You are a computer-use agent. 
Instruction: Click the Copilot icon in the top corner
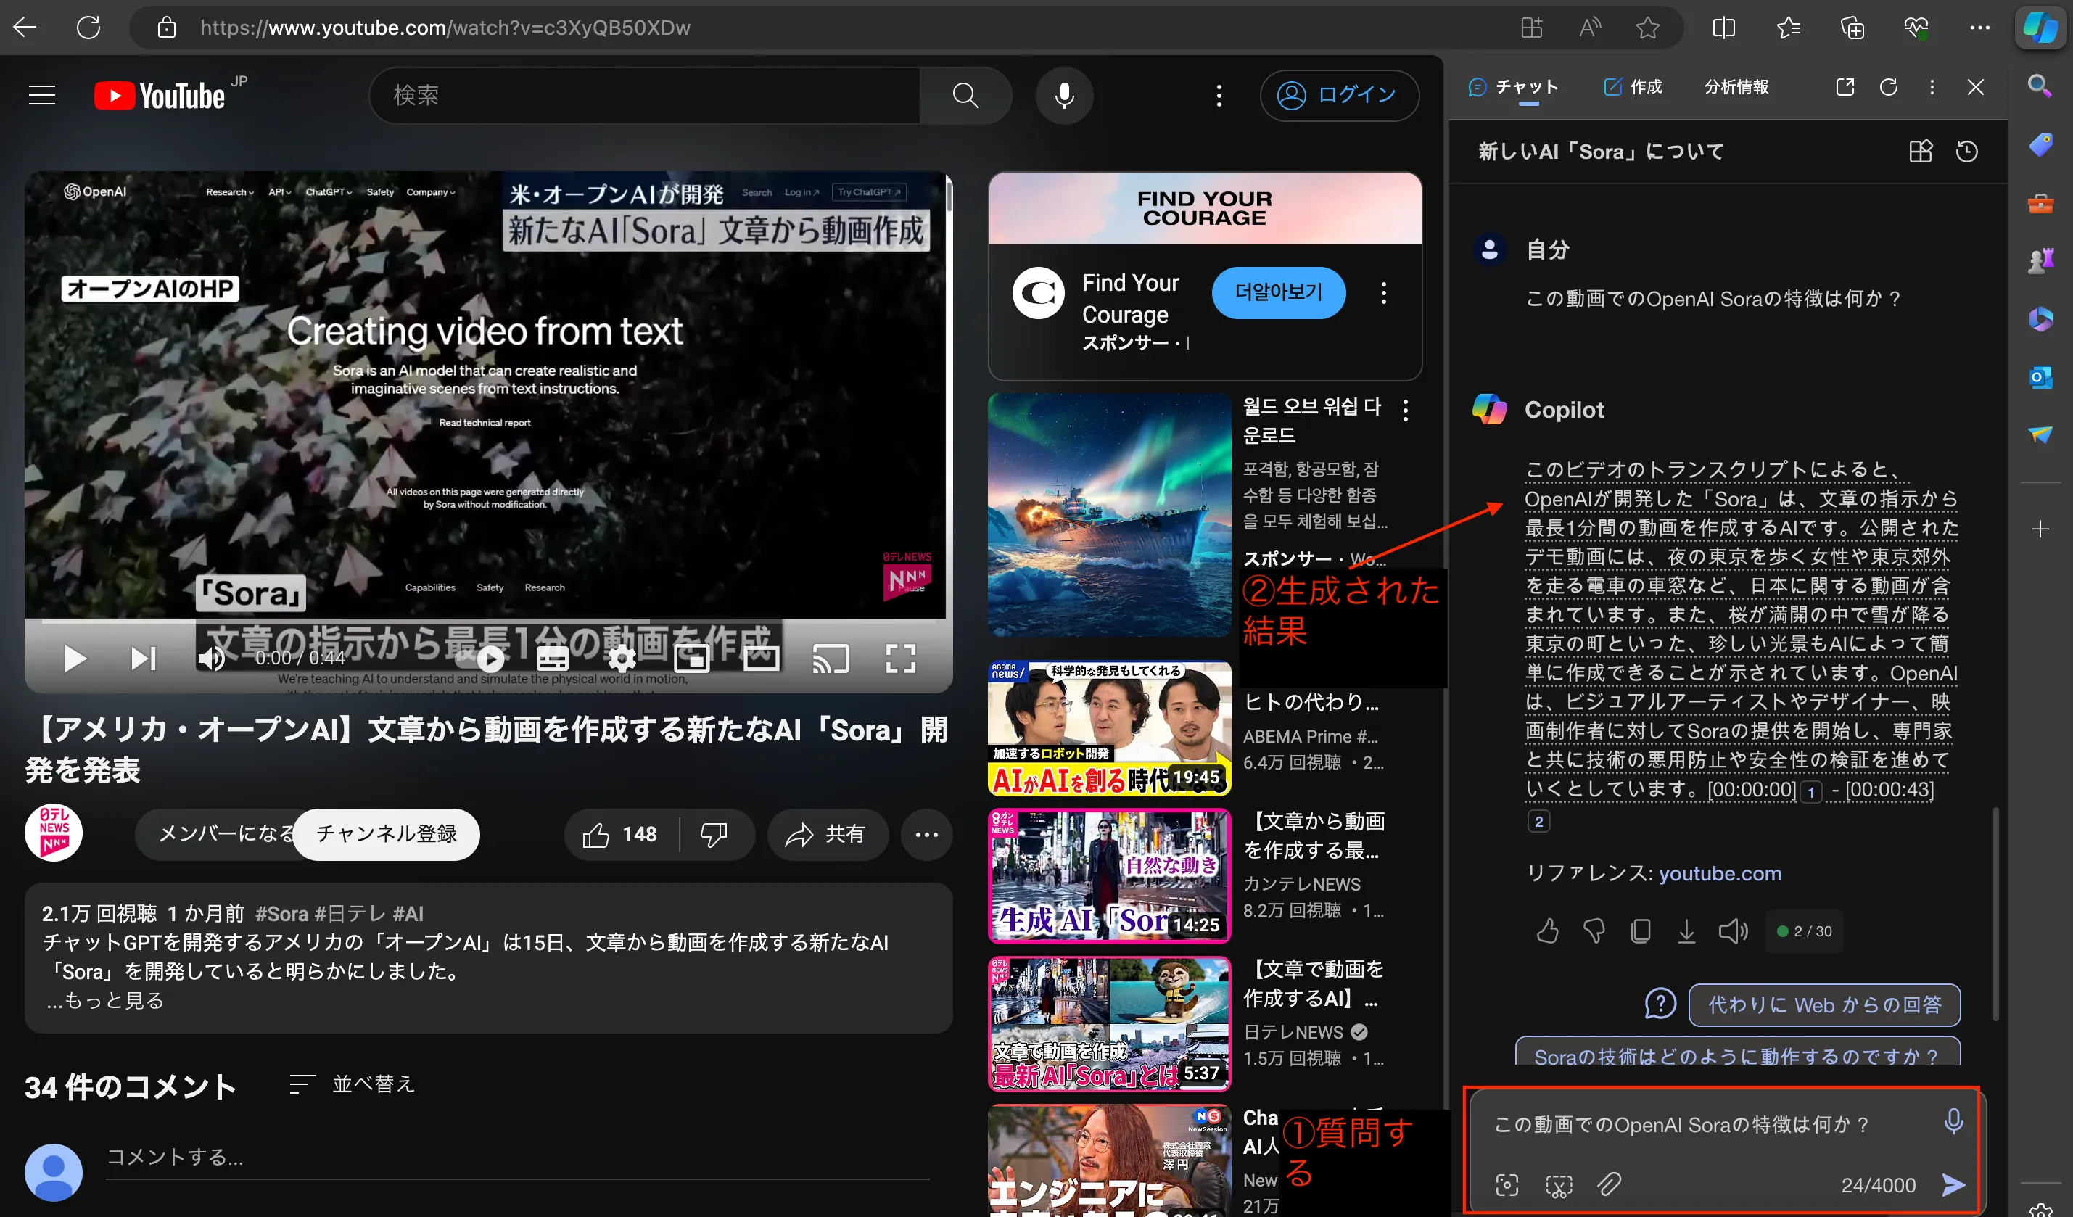(x=2042, y=27)
